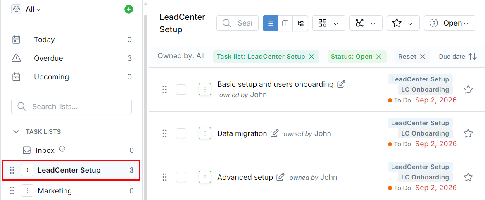Star the Basic setup and users onboarding task
Image resolution: width=485 pixels, height=200 pixels.
pos(468,90)
